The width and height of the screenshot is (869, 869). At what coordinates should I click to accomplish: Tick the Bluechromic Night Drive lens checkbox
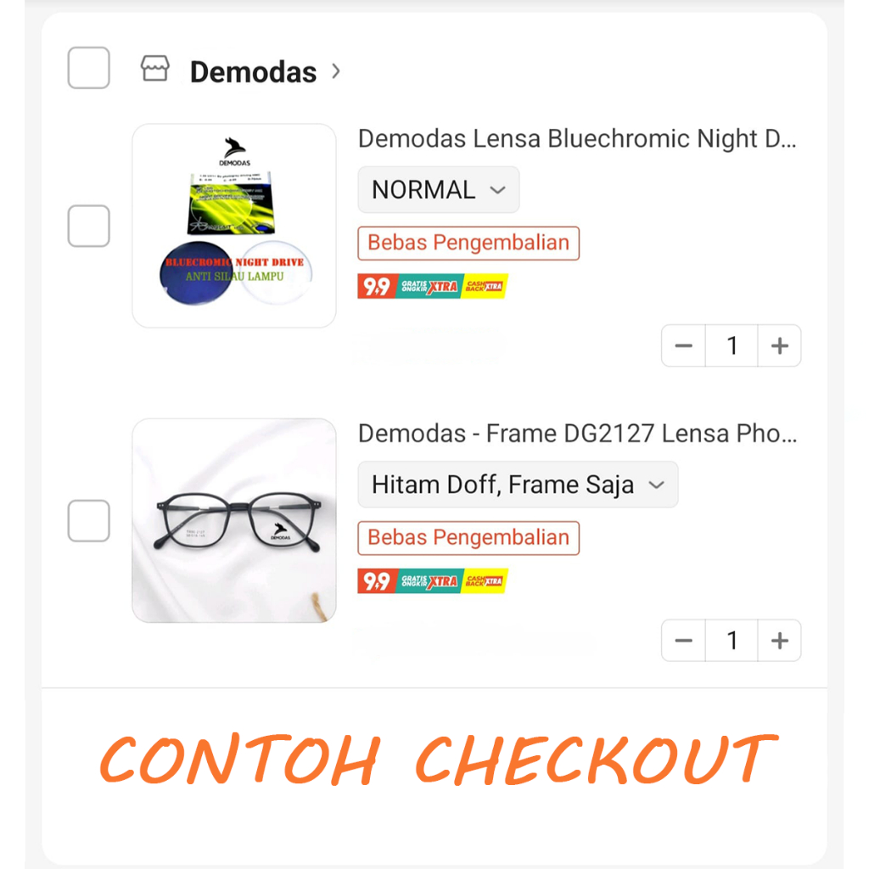tap(88, 227)
